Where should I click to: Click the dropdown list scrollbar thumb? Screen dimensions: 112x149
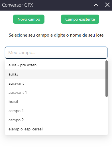[107, 79]
